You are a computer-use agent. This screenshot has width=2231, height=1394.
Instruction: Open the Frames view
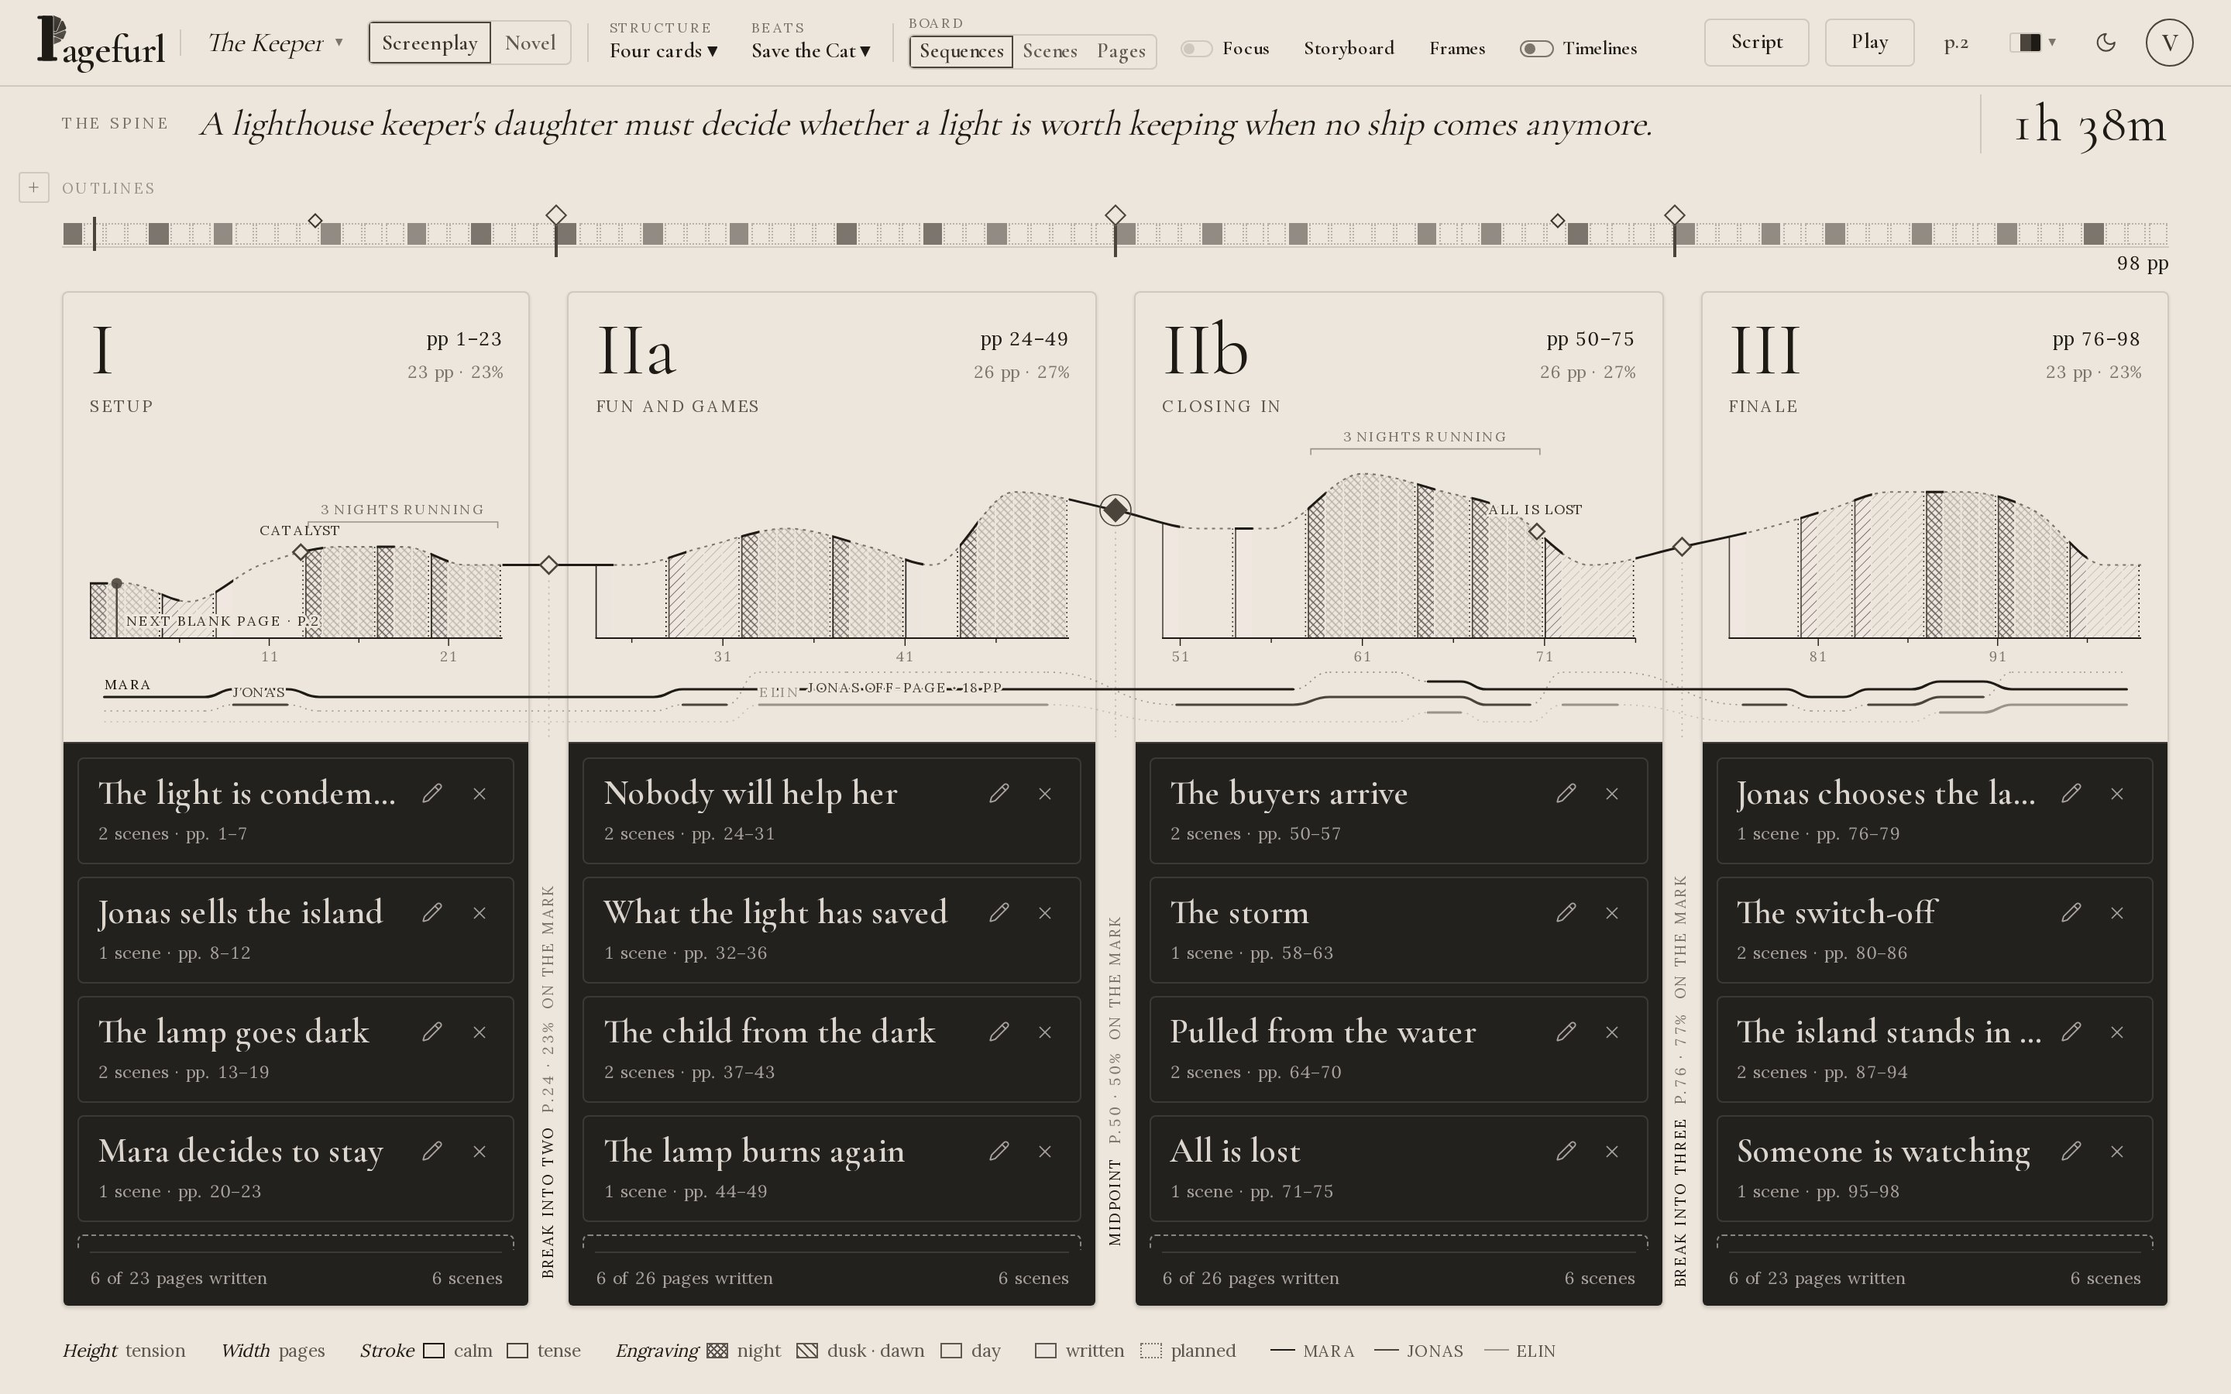(1456, 49)
